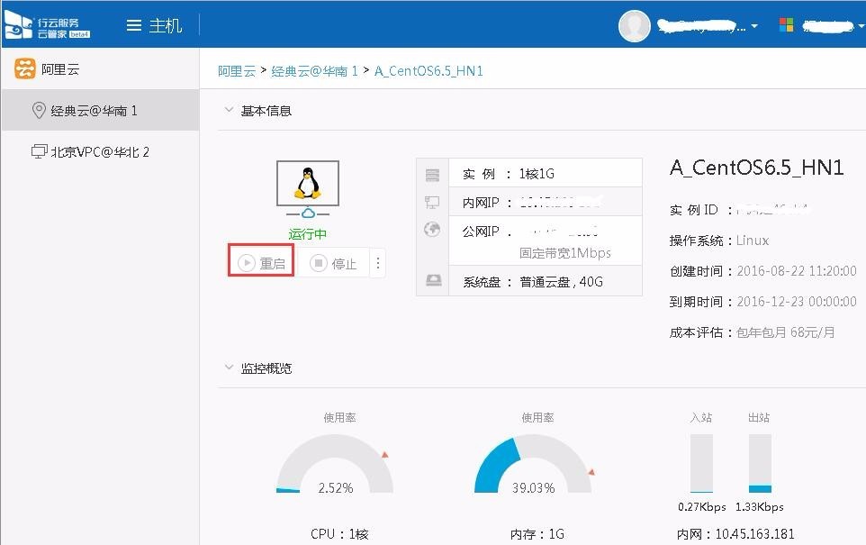Click the 公网IP globe icon
This screenshot has height=545, width=866.
click(x=432, y=229)
